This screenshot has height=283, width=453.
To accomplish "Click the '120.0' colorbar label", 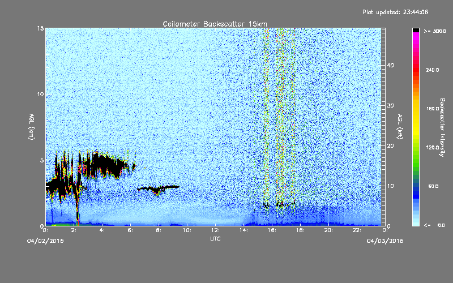I will pos(433,147).
